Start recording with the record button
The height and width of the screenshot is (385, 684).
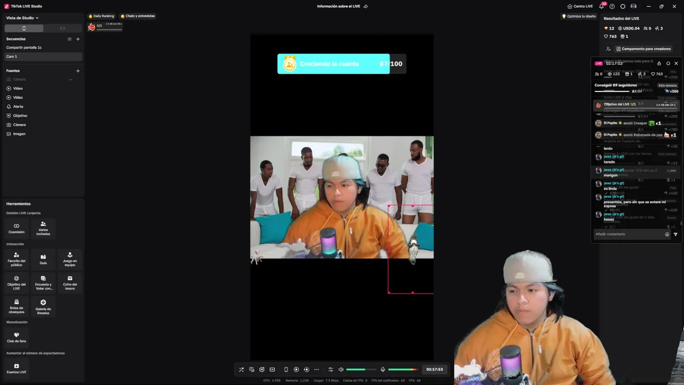tap(296, 369)
